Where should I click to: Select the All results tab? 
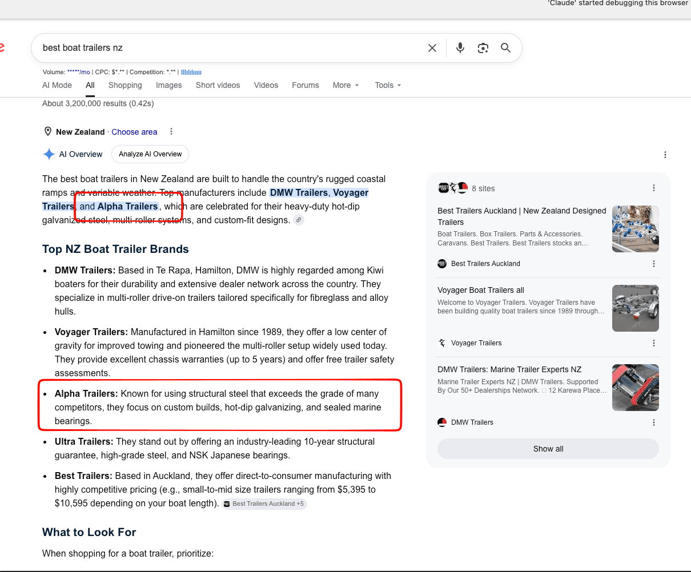[x=90, y=85]
